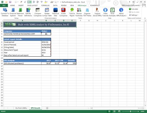Screen dimensions: 147x113
Task: Click the vertical scrollbar up arrow
Action: (145, 20)
